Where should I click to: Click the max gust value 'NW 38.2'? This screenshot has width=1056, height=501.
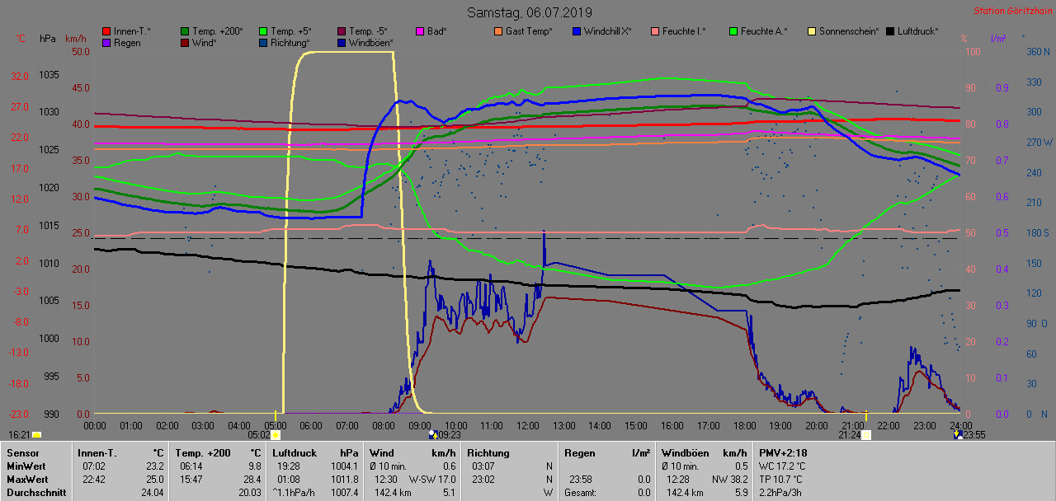728,479
